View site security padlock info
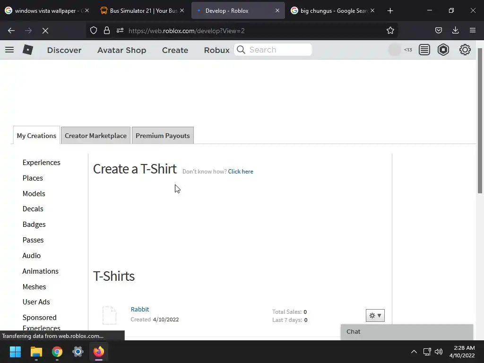 pos(107,30)
